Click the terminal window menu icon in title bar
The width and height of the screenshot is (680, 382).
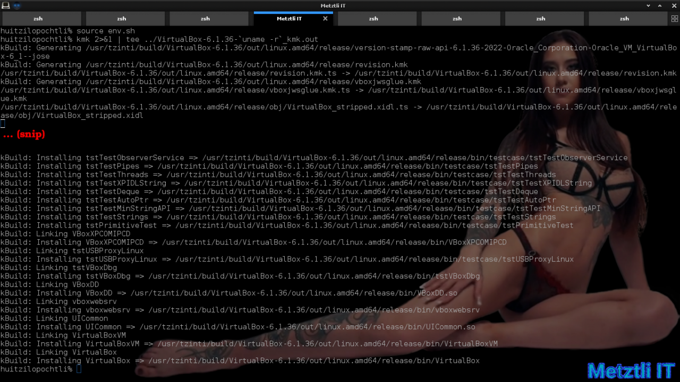5,5
